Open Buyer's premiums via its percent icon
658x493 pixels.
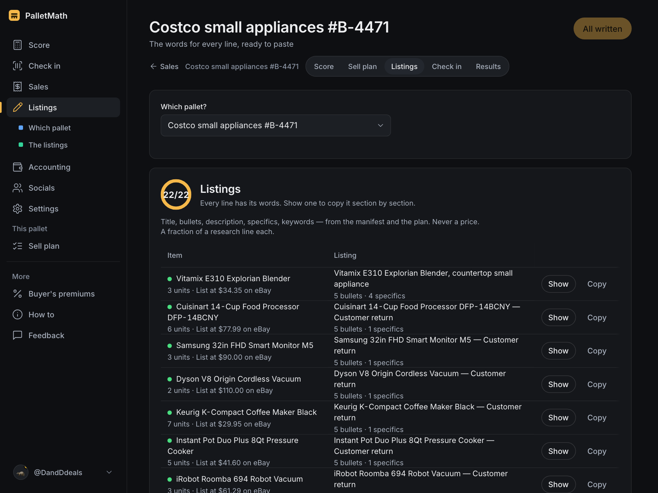coord(18,294)
